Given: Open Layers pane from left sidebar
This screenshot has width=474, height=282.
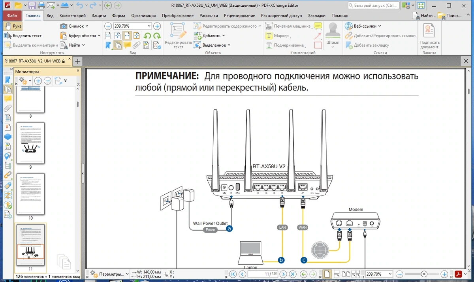Looking at the screenshot, I should [x=8, y=137].
